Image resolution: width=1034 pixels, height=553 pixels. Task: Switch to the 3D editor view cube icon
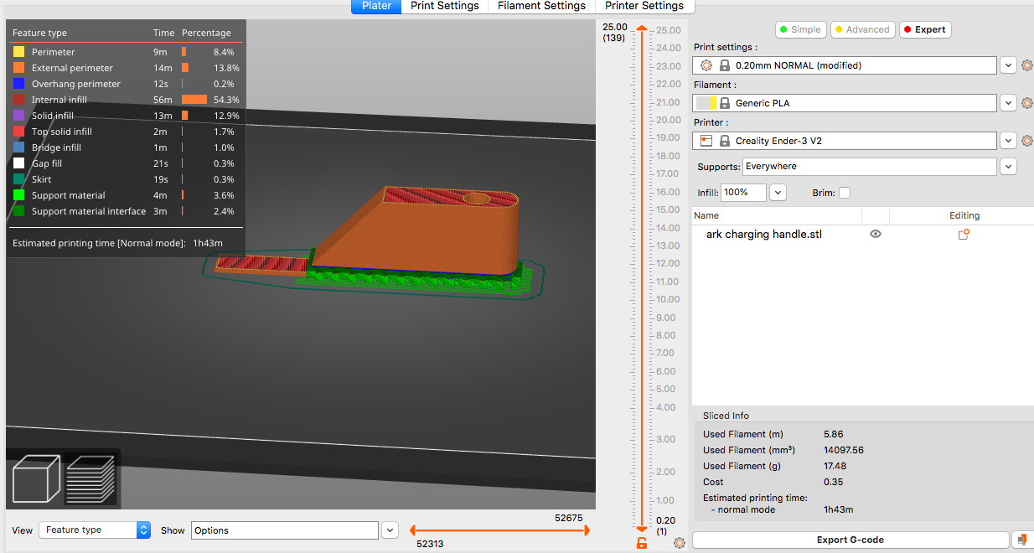[37, 478]
